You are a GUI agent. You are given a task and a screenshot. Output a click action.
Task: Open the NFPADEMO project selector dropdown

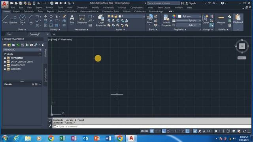[x=22, y=50]
